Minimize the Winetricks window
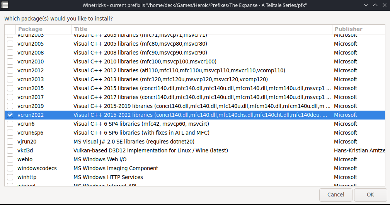 366,5
